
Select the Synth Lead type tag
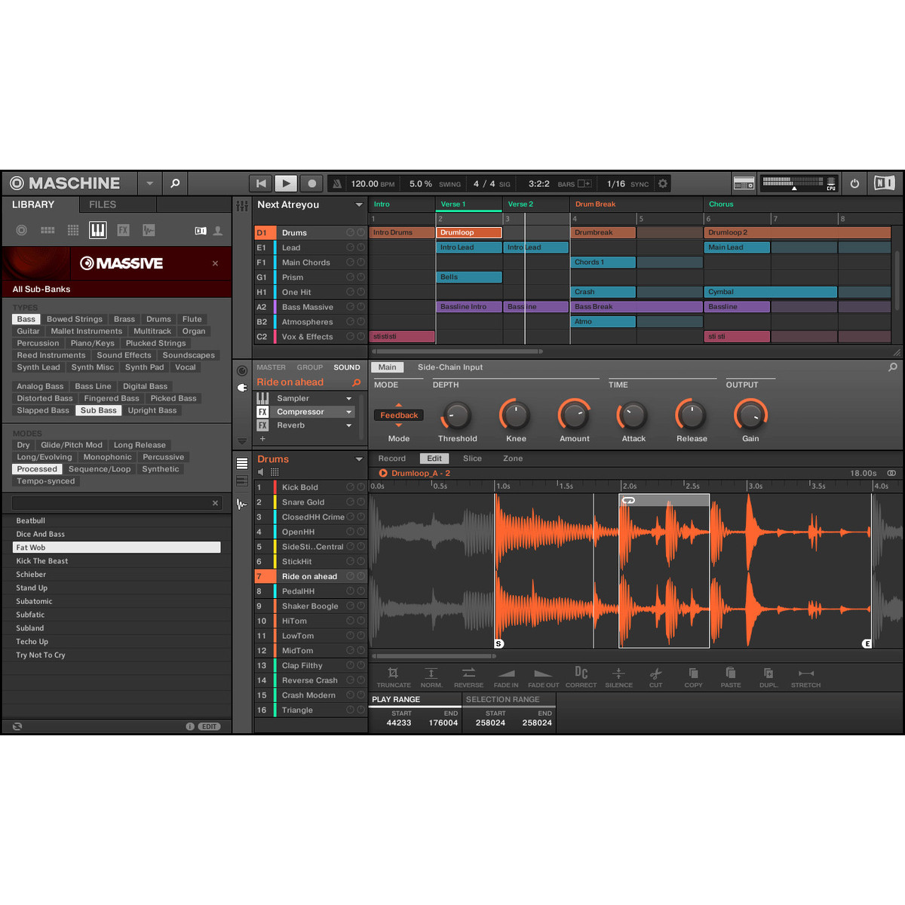click(38, 367)
